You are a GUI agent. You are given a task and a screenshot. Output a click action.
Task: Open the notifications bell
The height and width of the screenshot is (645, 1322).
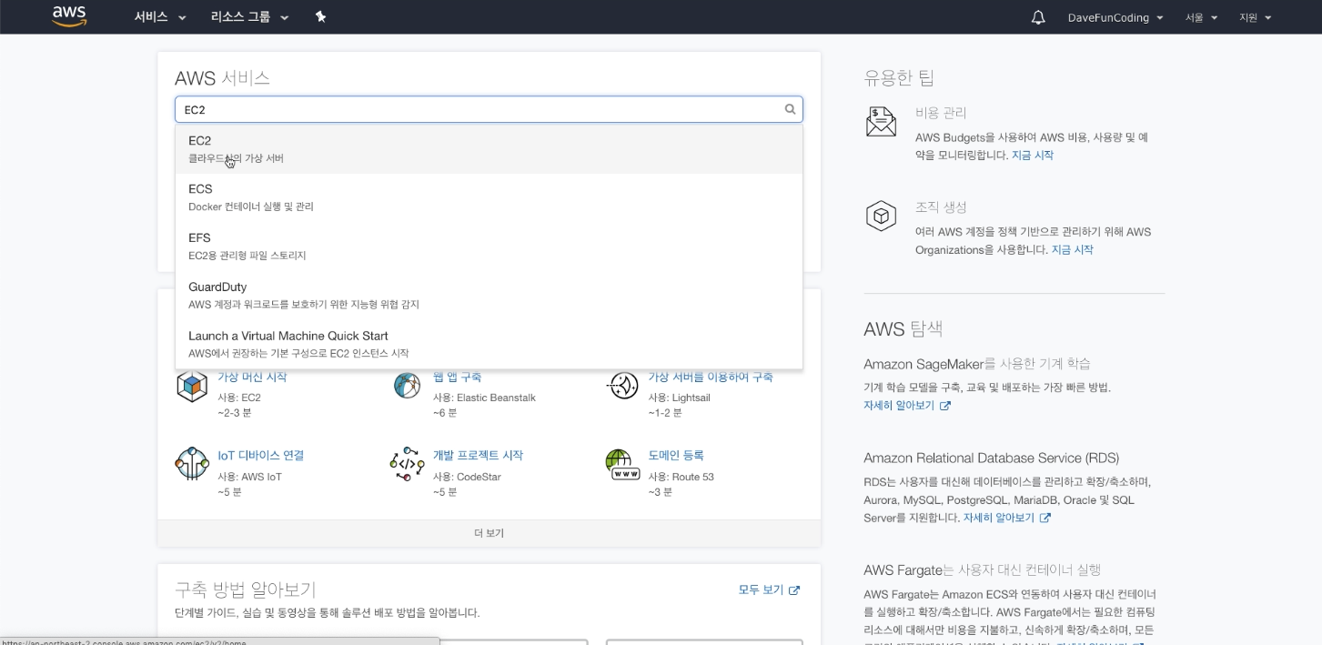pos(1038,17)
